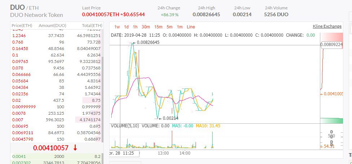Choose the 0.0078 sell price
Image resolution: width=352 pixels, height=164 pixels.
(19, 113)
